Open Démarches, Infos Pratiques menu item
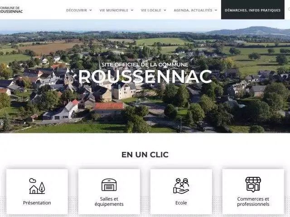The image size is (290, 217). click(253, 9)
